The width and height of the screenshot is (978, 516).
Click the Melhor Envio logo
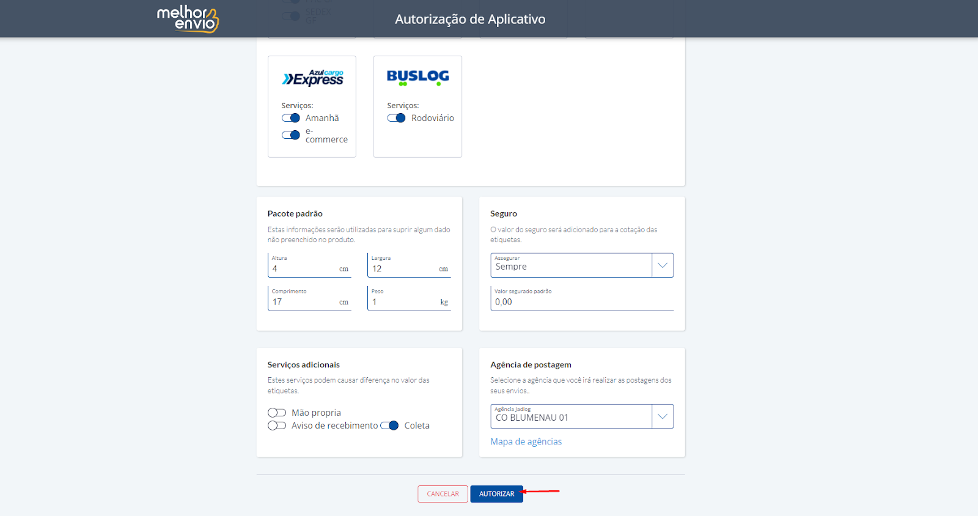click(x=188, y=19)
